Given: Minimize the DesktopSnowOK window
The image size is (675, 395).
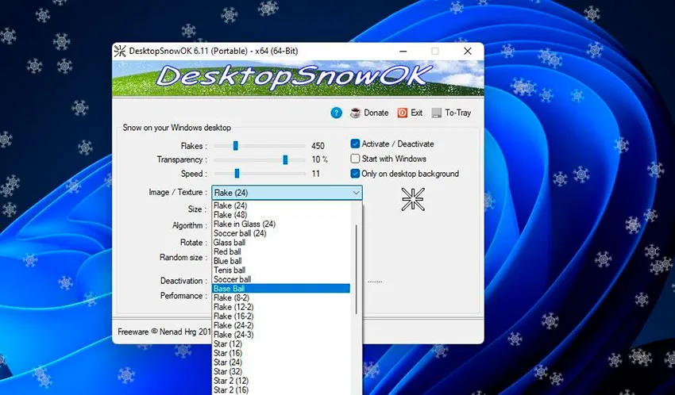Looking at the screenshot, I should tap(403, 51).
